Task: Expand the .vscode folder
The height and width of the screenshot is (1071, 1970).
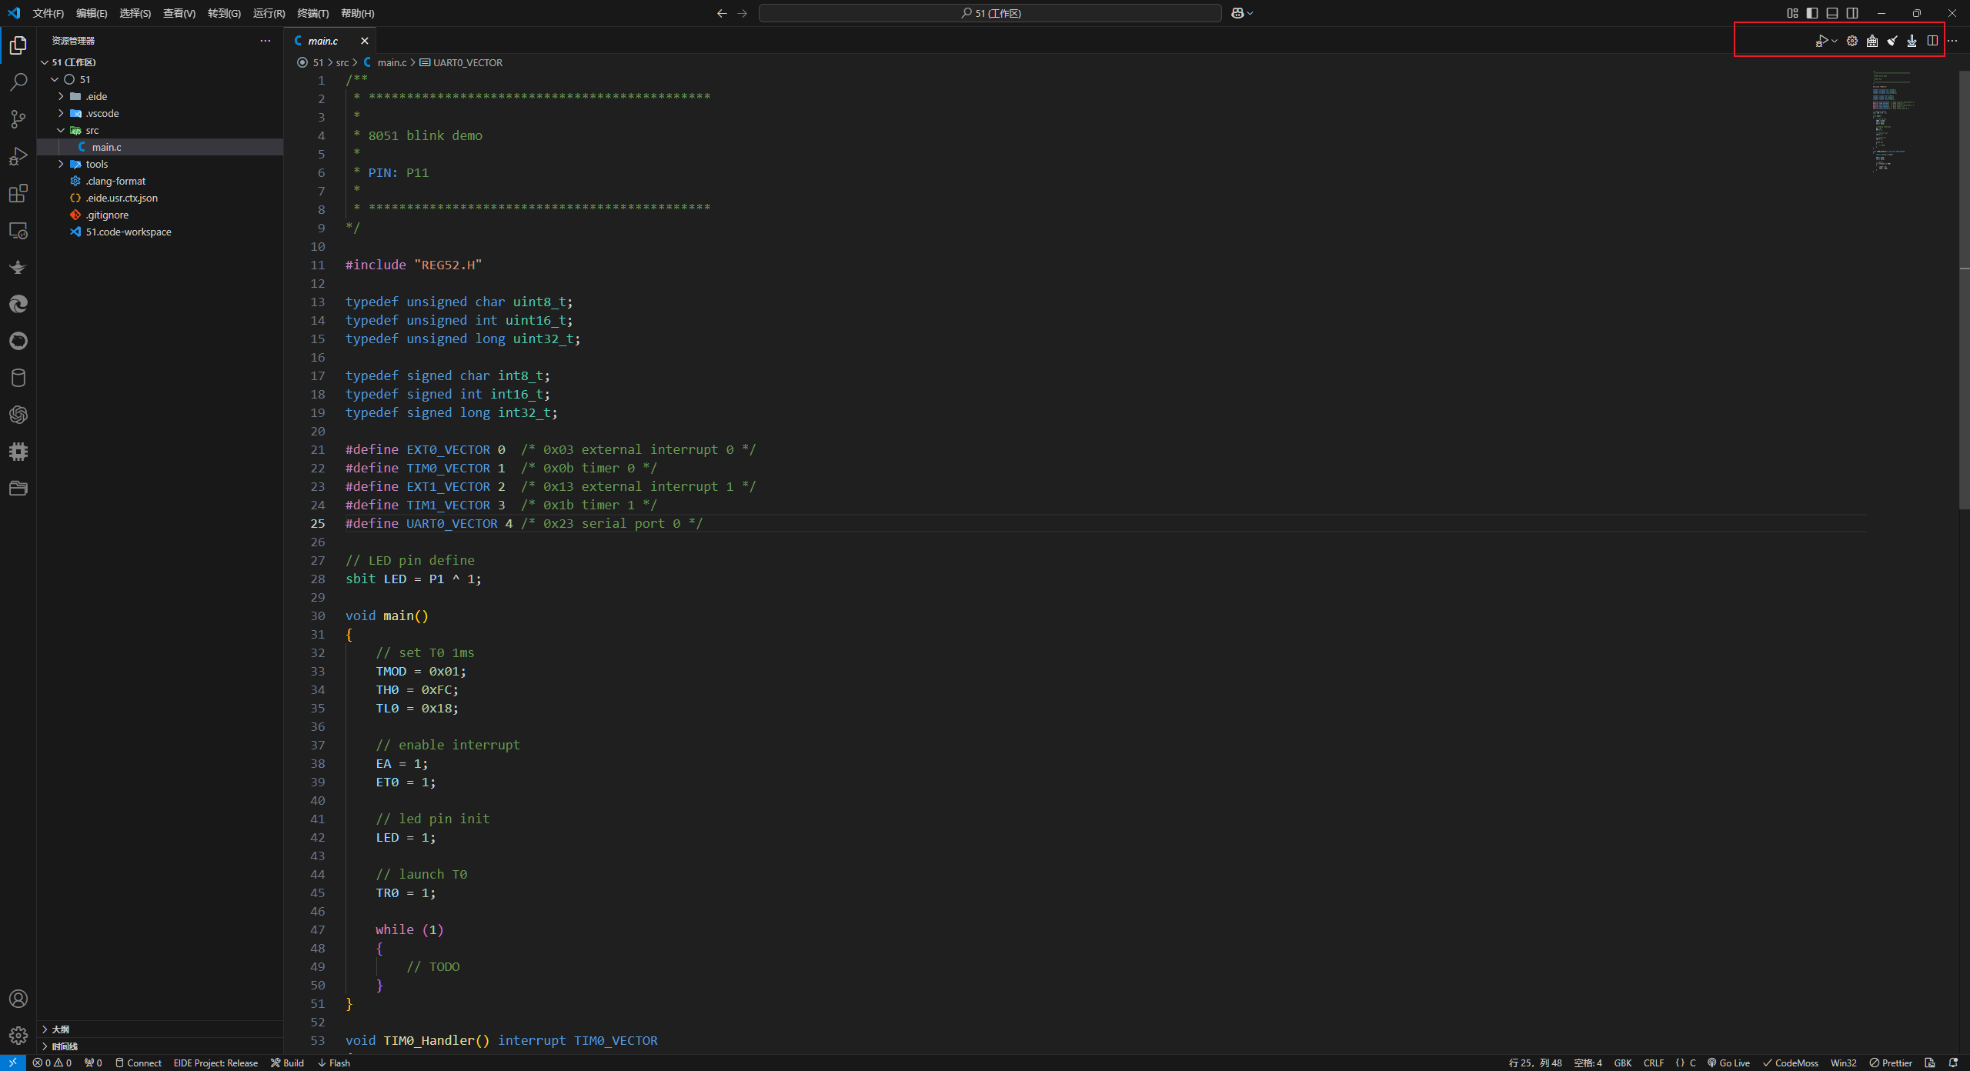Action: point(61,113)
